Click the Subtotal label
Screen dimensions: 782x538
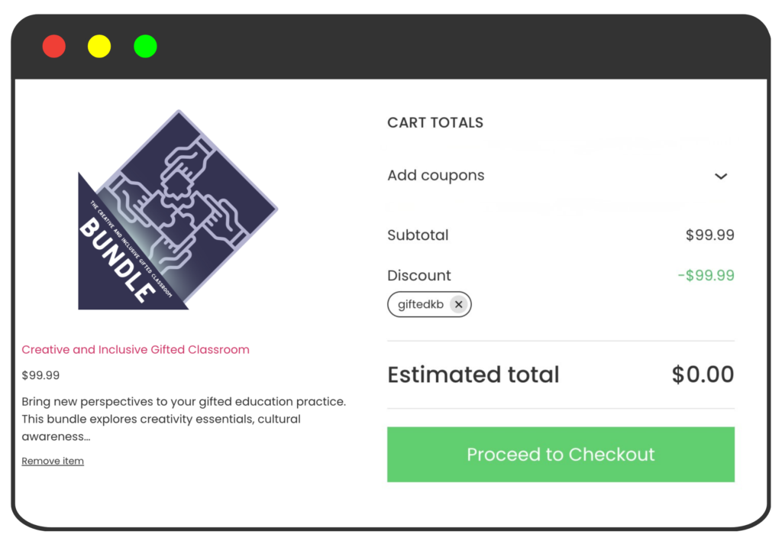(418, 235)
